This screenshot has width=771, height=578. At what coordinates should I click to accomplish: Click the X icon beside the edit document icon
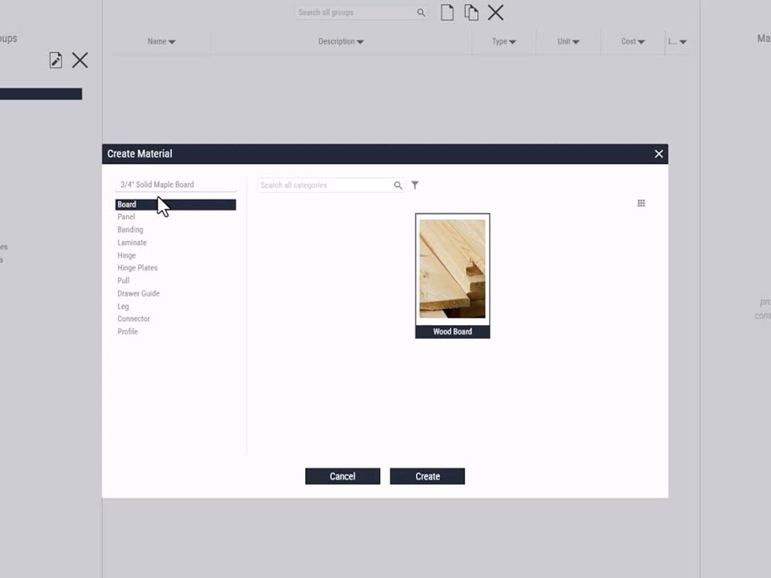tap(80, 60)
